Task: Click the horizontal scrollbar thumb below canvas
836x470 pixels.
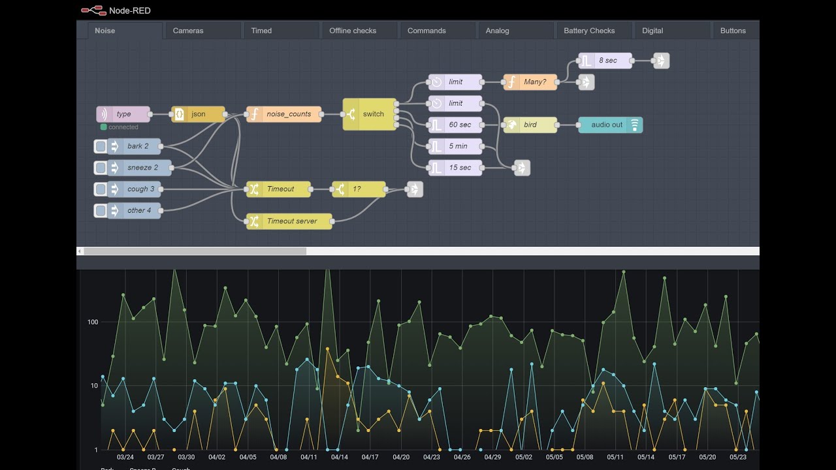Action: 195,251
